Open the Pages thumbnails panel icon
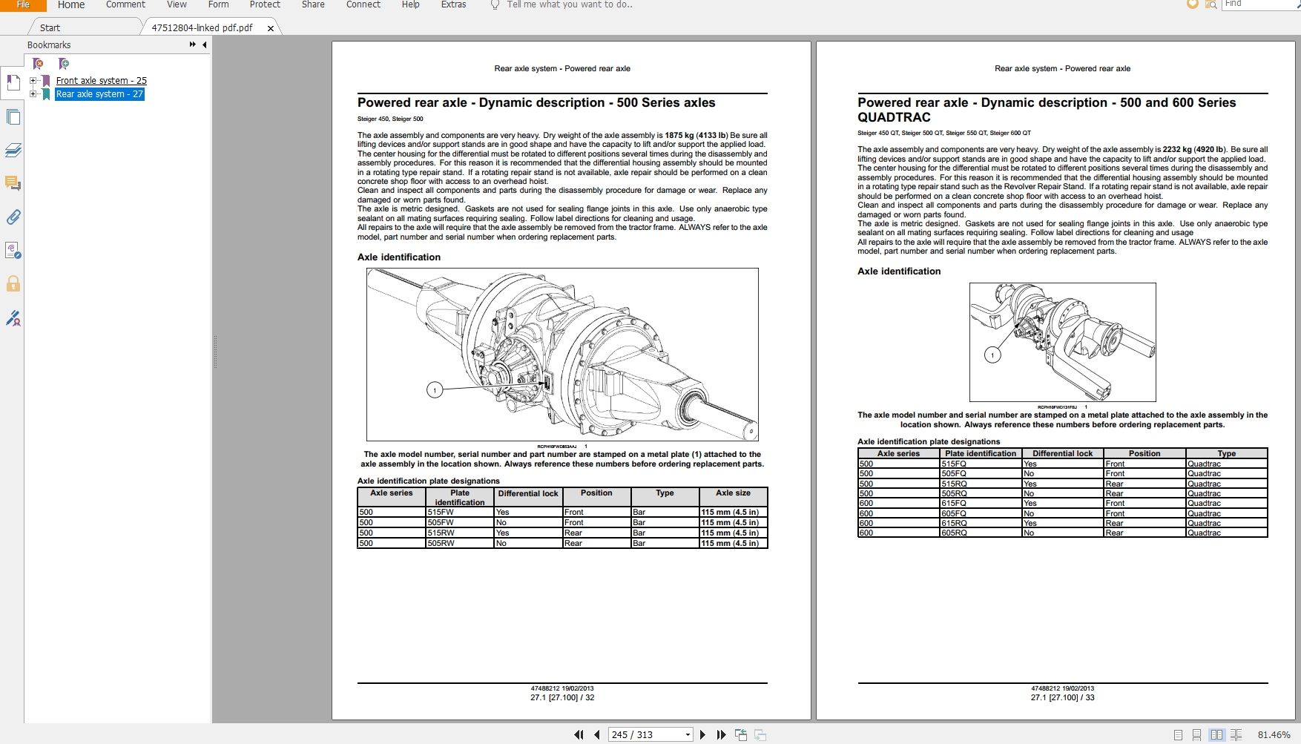Viewport: 1301px width, 744px height. point(13,116)
